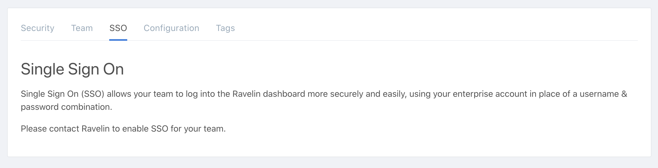Go to the Configuration tab
The width and height of the screenshot is (658, 168).
click(x=171, y=28)
